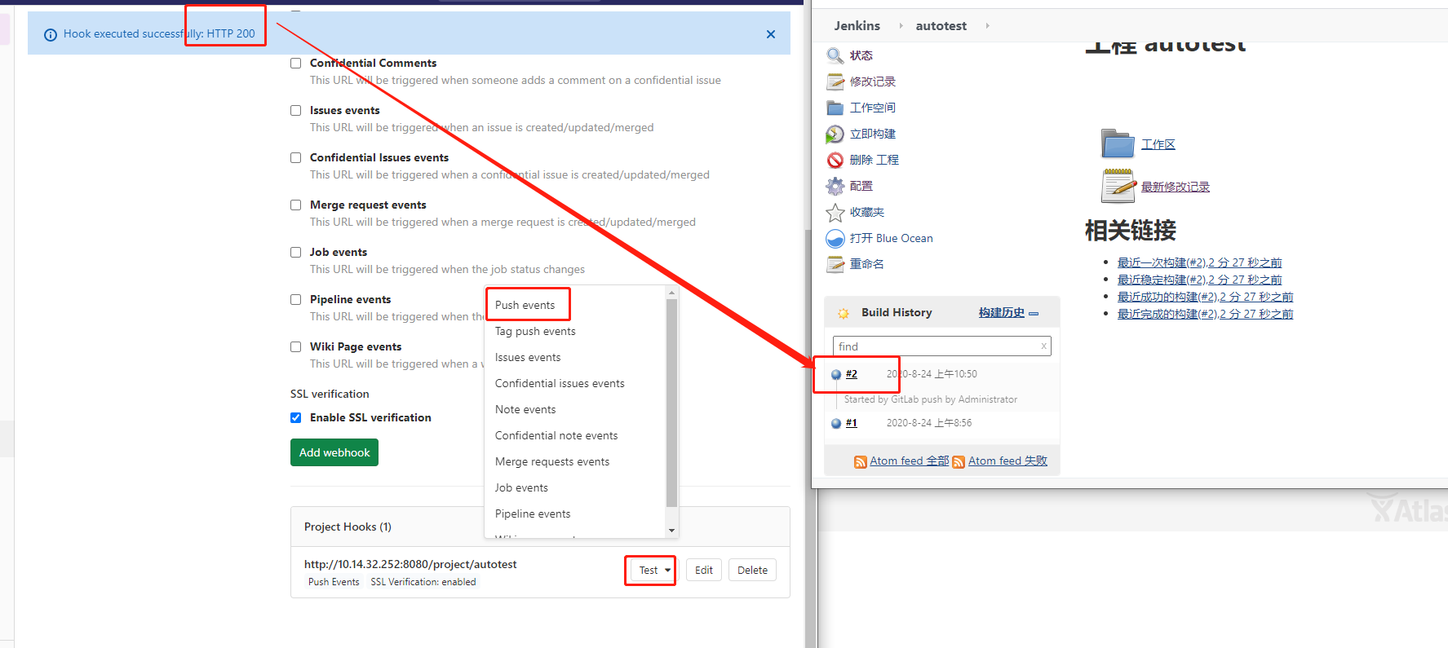Open the Test dropdown for the project hook
Screen dimensions: 1448x648
(653, 571)
